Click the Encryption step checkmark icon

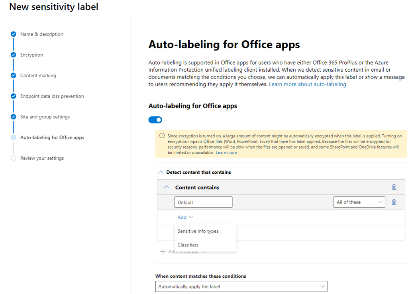click(13, 55)
